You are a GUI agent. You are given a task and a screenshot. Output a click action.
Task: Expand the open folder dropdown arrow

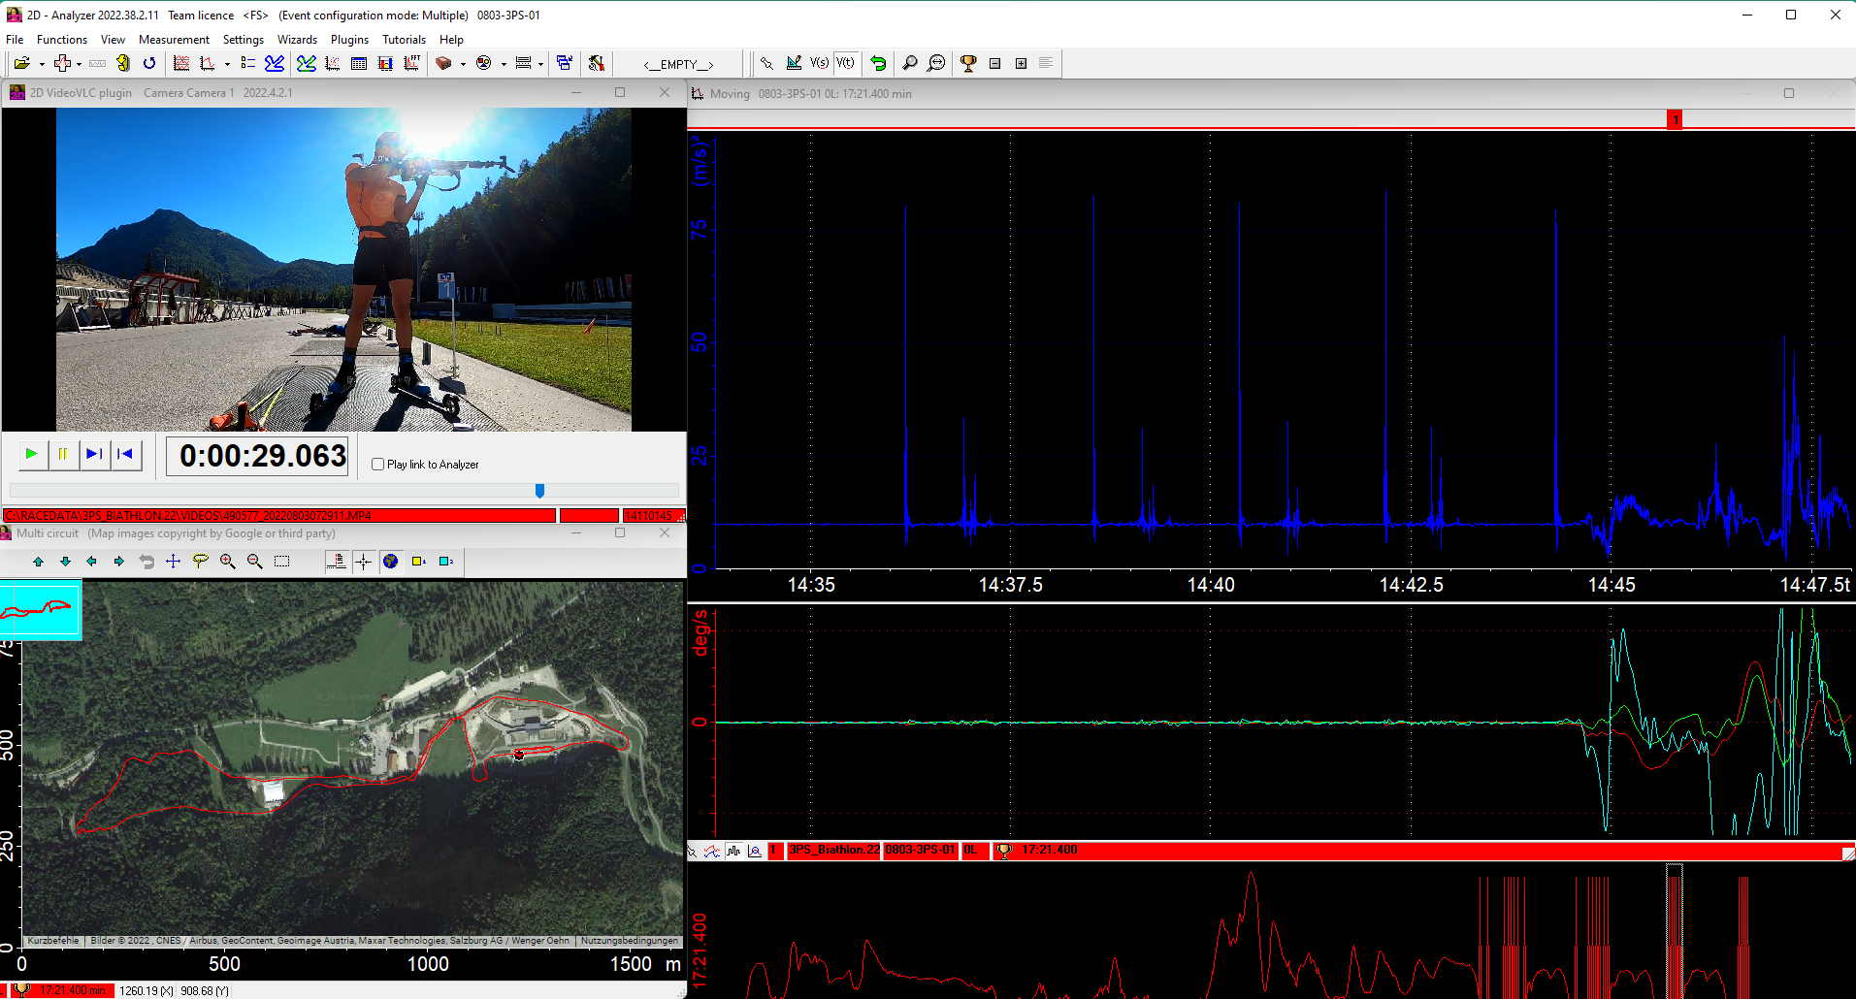pyautogui.click(x=42, y=64)
